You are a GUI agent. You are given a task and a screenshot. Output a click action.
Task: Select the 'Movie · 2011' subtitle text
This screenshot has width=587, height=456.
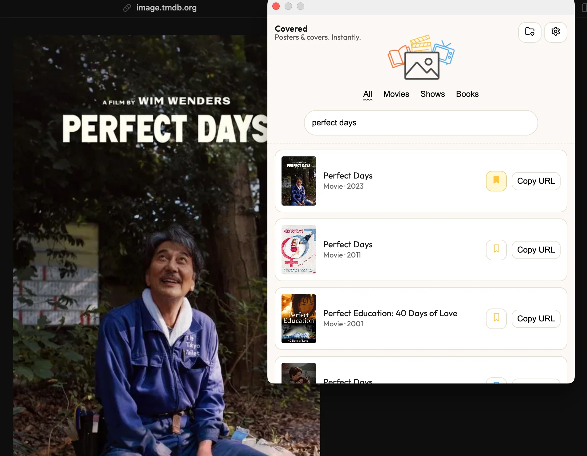point(342,255)
